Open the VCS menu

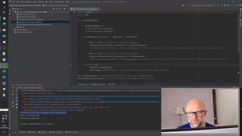pyautogui.click(x=56, y=2)
